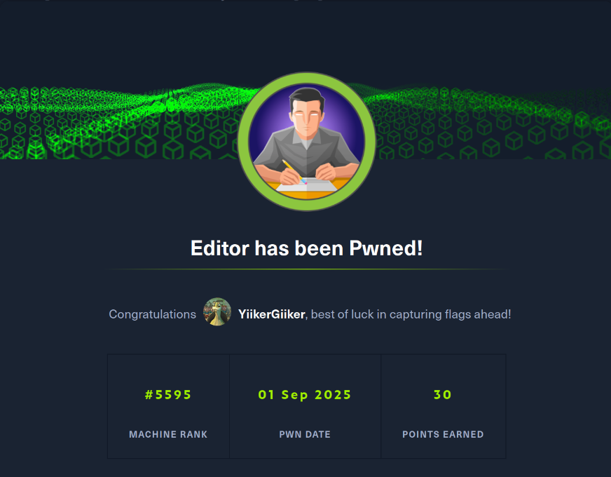This screenshot has width=611, height=477.
Task: Open YiikerGiiker's round profile picture
Action: [x=217, y=311]
